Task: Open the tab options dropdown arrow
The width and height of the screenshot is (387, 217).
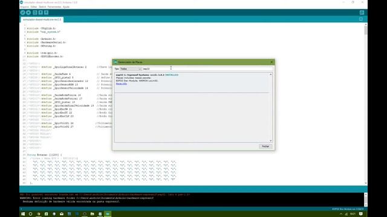Action: click(361, 19)
